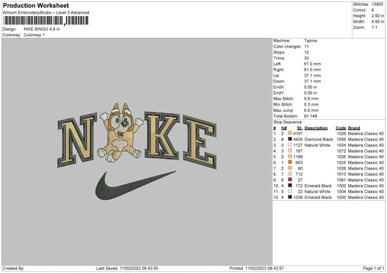The height and width of the screenshot is (273, 387).
Task: Click the 'Stop Sequence:' heading
Action: (x=288, y=122)
